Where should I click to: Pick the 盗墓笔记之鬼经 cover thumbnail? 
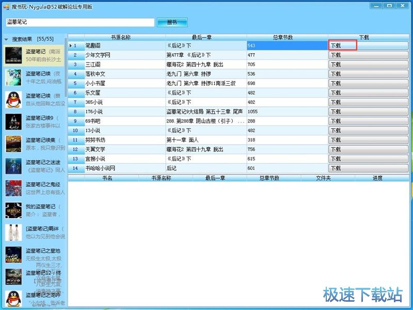[13, 188]
